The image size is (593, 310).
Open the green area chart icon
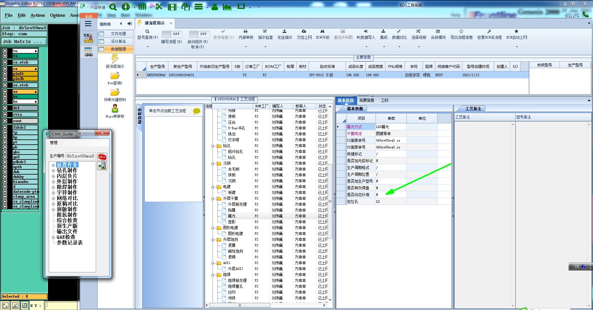tap(227, 7)
